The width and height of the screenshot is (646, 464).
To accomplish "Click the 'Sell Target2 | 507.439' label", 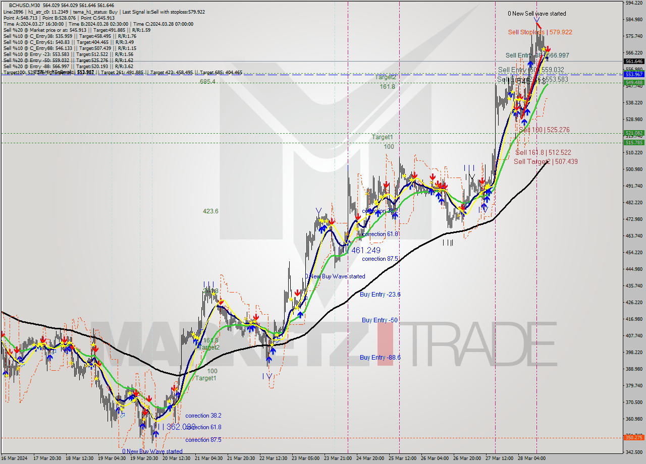I will click(x=546, y=161).
